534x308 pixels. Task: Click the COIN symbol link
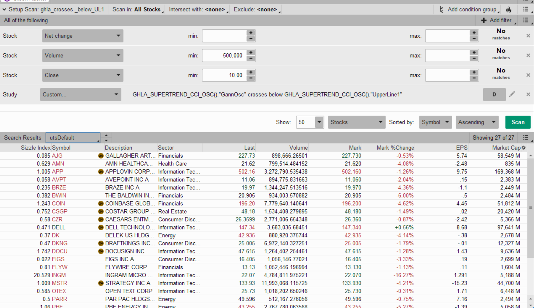[58, 203]
